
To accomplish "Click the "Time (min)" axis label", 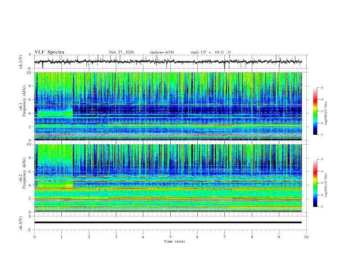I will 174,241.
